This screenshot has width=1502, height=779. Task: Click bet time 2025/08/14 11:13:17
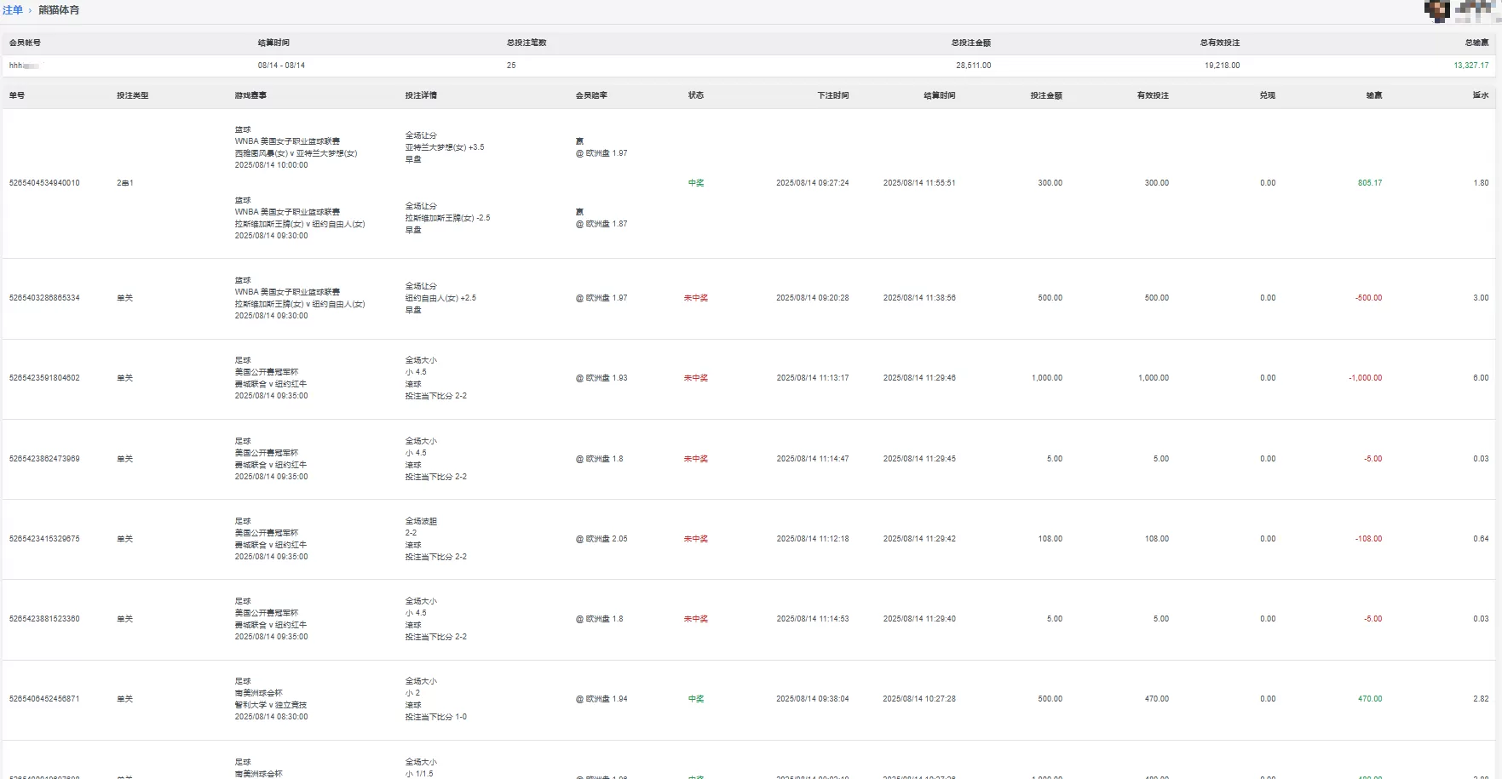coord(813,378)
